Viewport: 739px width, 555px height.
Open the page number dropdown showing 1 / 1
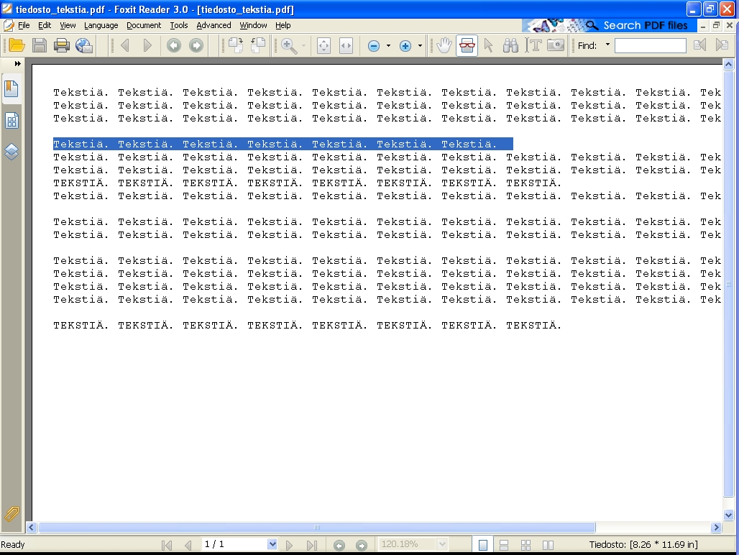tap(272, 544)
